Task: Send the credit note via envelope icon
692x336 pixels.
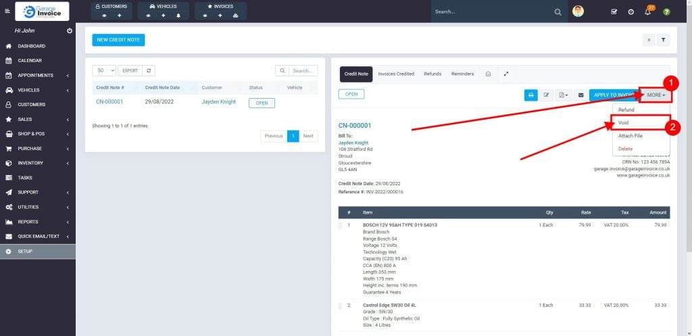Action: 580,95
